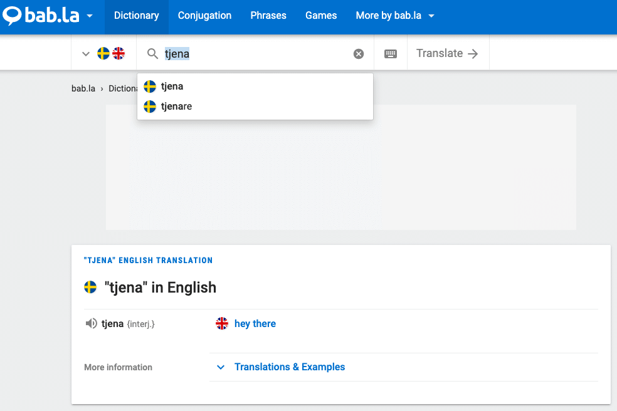Click the UK flag in language selector

119,54
